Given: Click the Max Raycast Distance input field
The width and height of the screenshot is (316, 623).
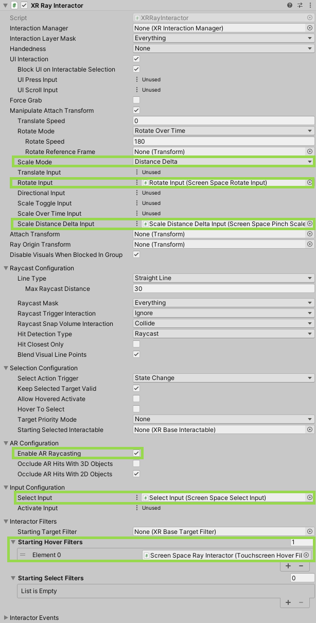Looking at the screenshot, I should 223,289.
